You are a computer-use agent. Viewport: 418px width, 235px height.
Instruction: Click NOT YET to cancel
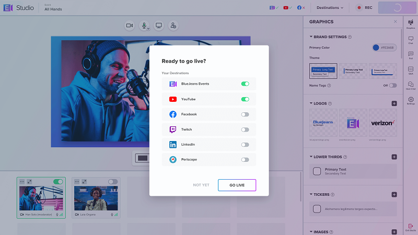point(201,185)
